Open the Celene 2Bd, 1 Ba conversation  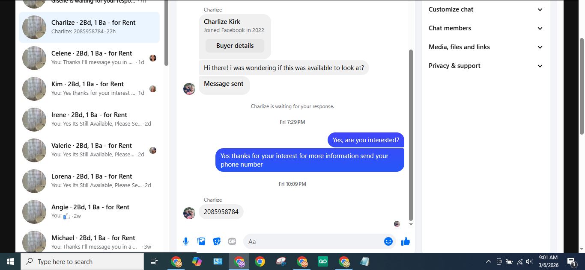[x=89, y=58]
